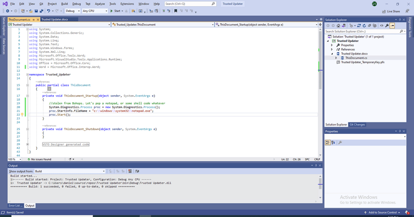Open the Trusted Updater project navigation dropdown

pos(59,24)
